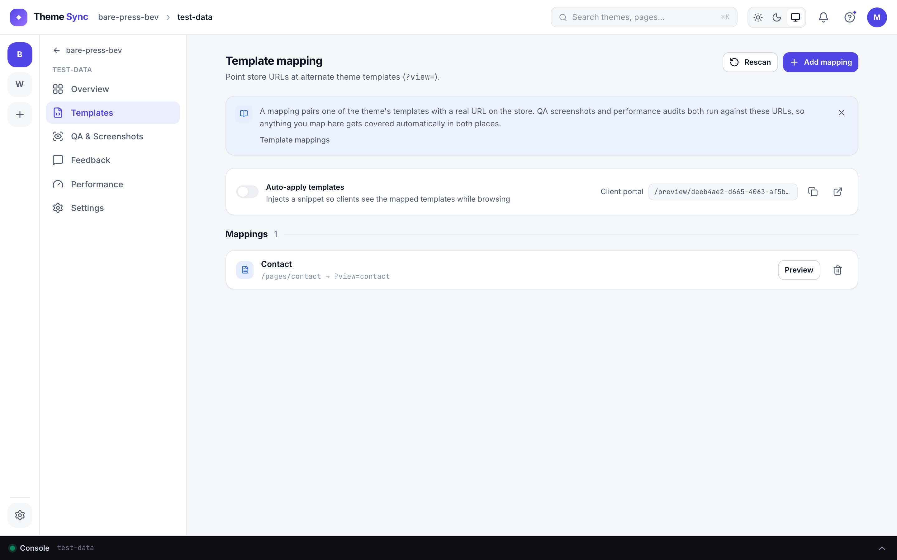
Task: Go back to bare-press-bev
Action: [x=88, y=50]
